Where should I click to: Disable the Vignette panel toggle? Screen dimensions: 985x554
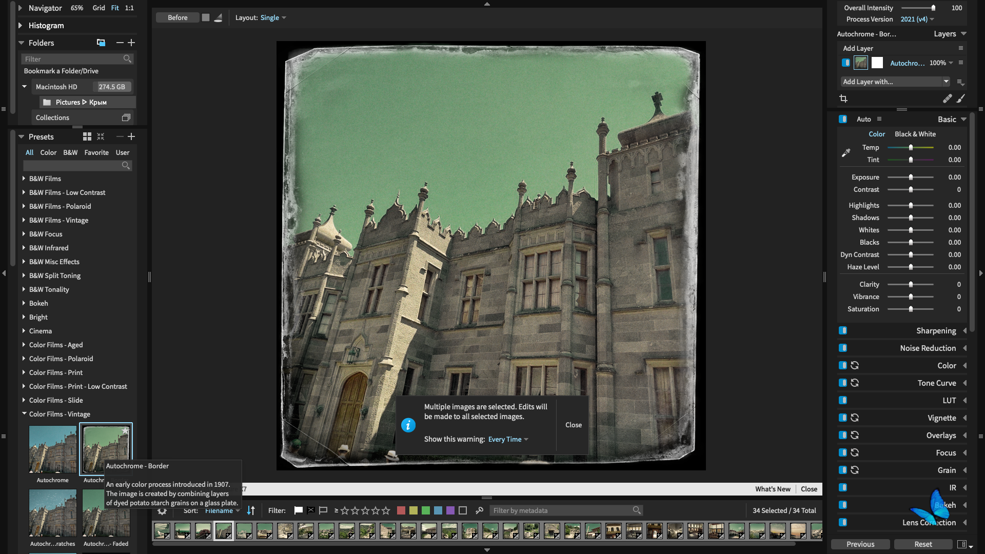[x=843, y=418]
